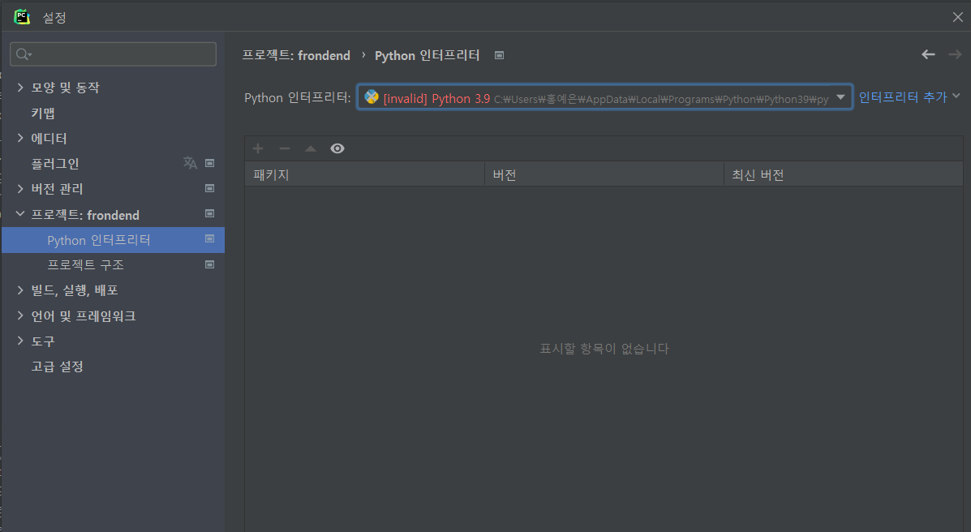Click the upgrade package up-arrow icon
Viewport: 971px width, 532px height.
pyautogui.click(x=311, y=148)
